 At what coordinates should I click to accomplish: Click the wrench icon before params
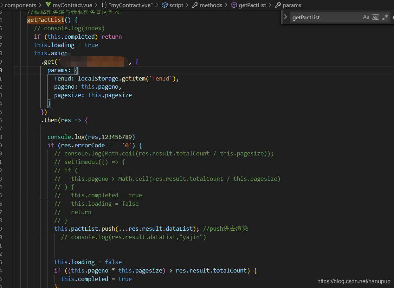tap(278, 5)
